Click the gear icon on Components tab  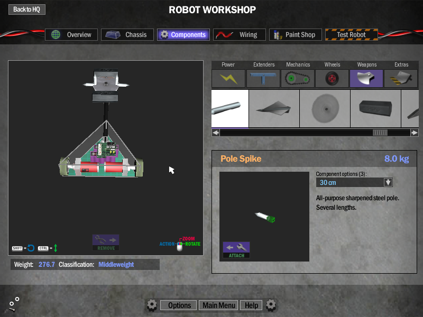164,34
